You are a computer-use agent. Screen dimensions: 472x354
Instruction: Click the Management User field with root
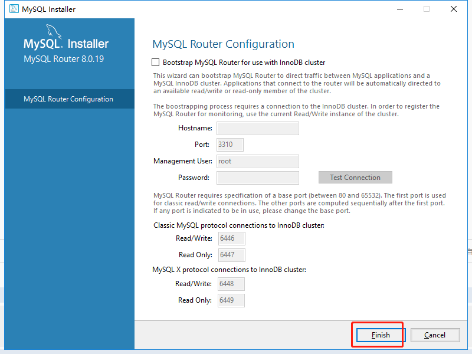coord(258,161)
